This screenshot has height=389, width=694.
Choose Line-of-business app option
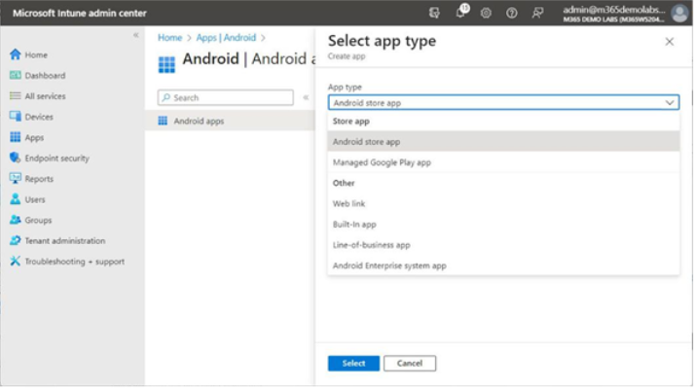point(503,245)
